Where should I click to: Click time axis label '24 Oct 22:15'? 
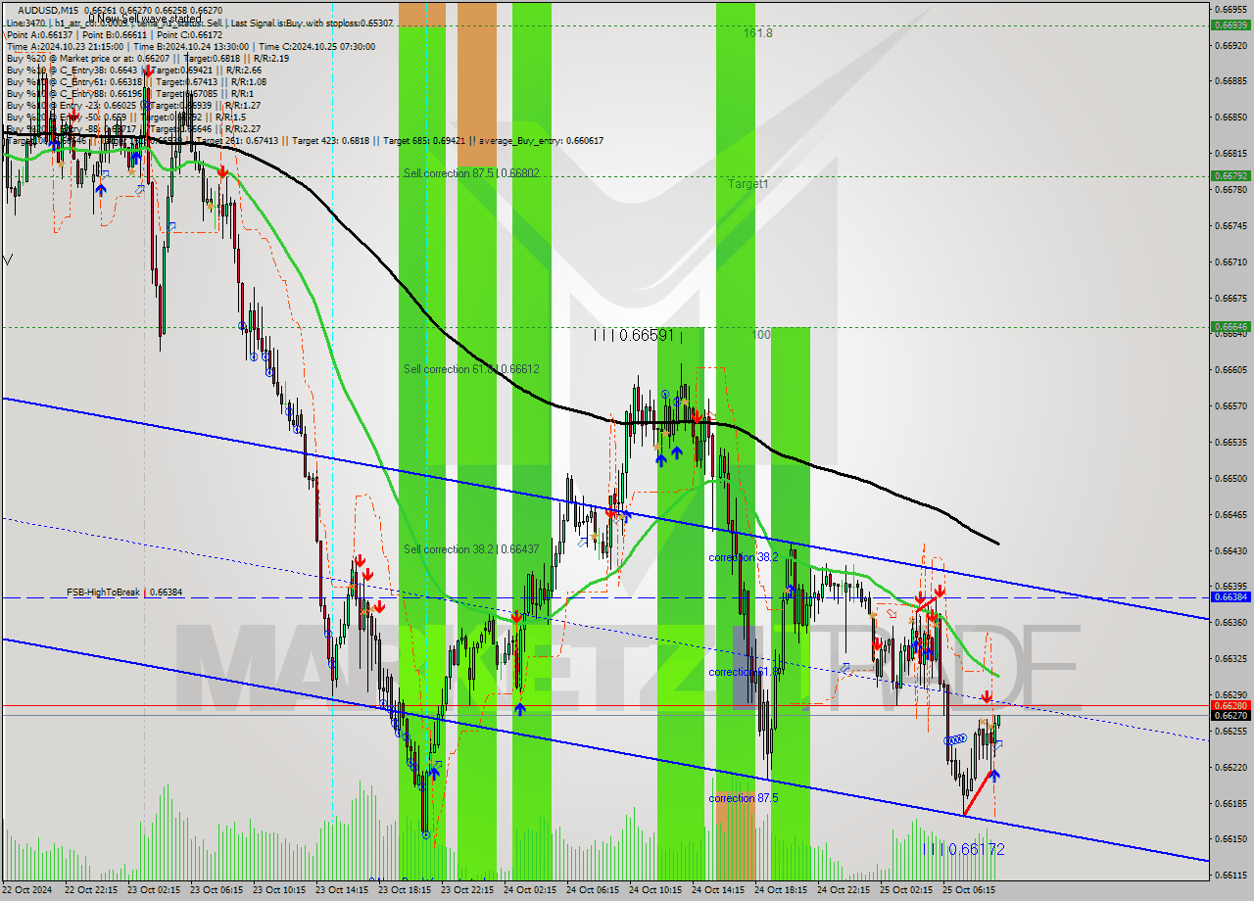pos(844,890)
